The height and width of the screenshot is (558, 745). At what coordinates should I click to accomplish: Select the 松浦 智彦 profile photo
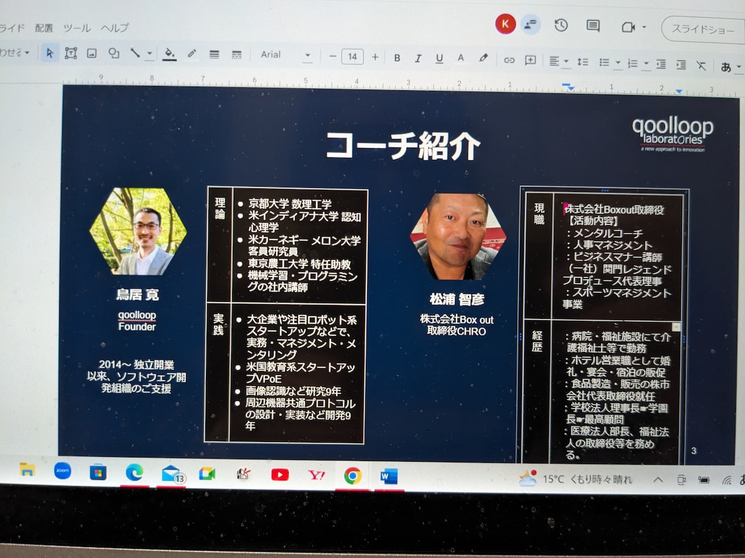click(458, 237)
